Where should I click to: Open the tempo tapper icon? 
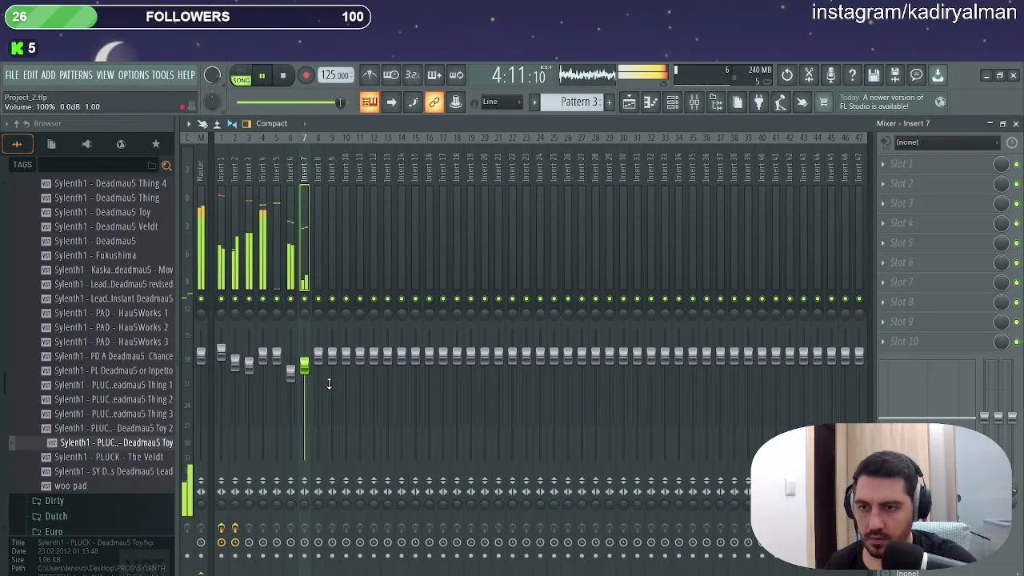pyautogui.click(x=780, y=102)
